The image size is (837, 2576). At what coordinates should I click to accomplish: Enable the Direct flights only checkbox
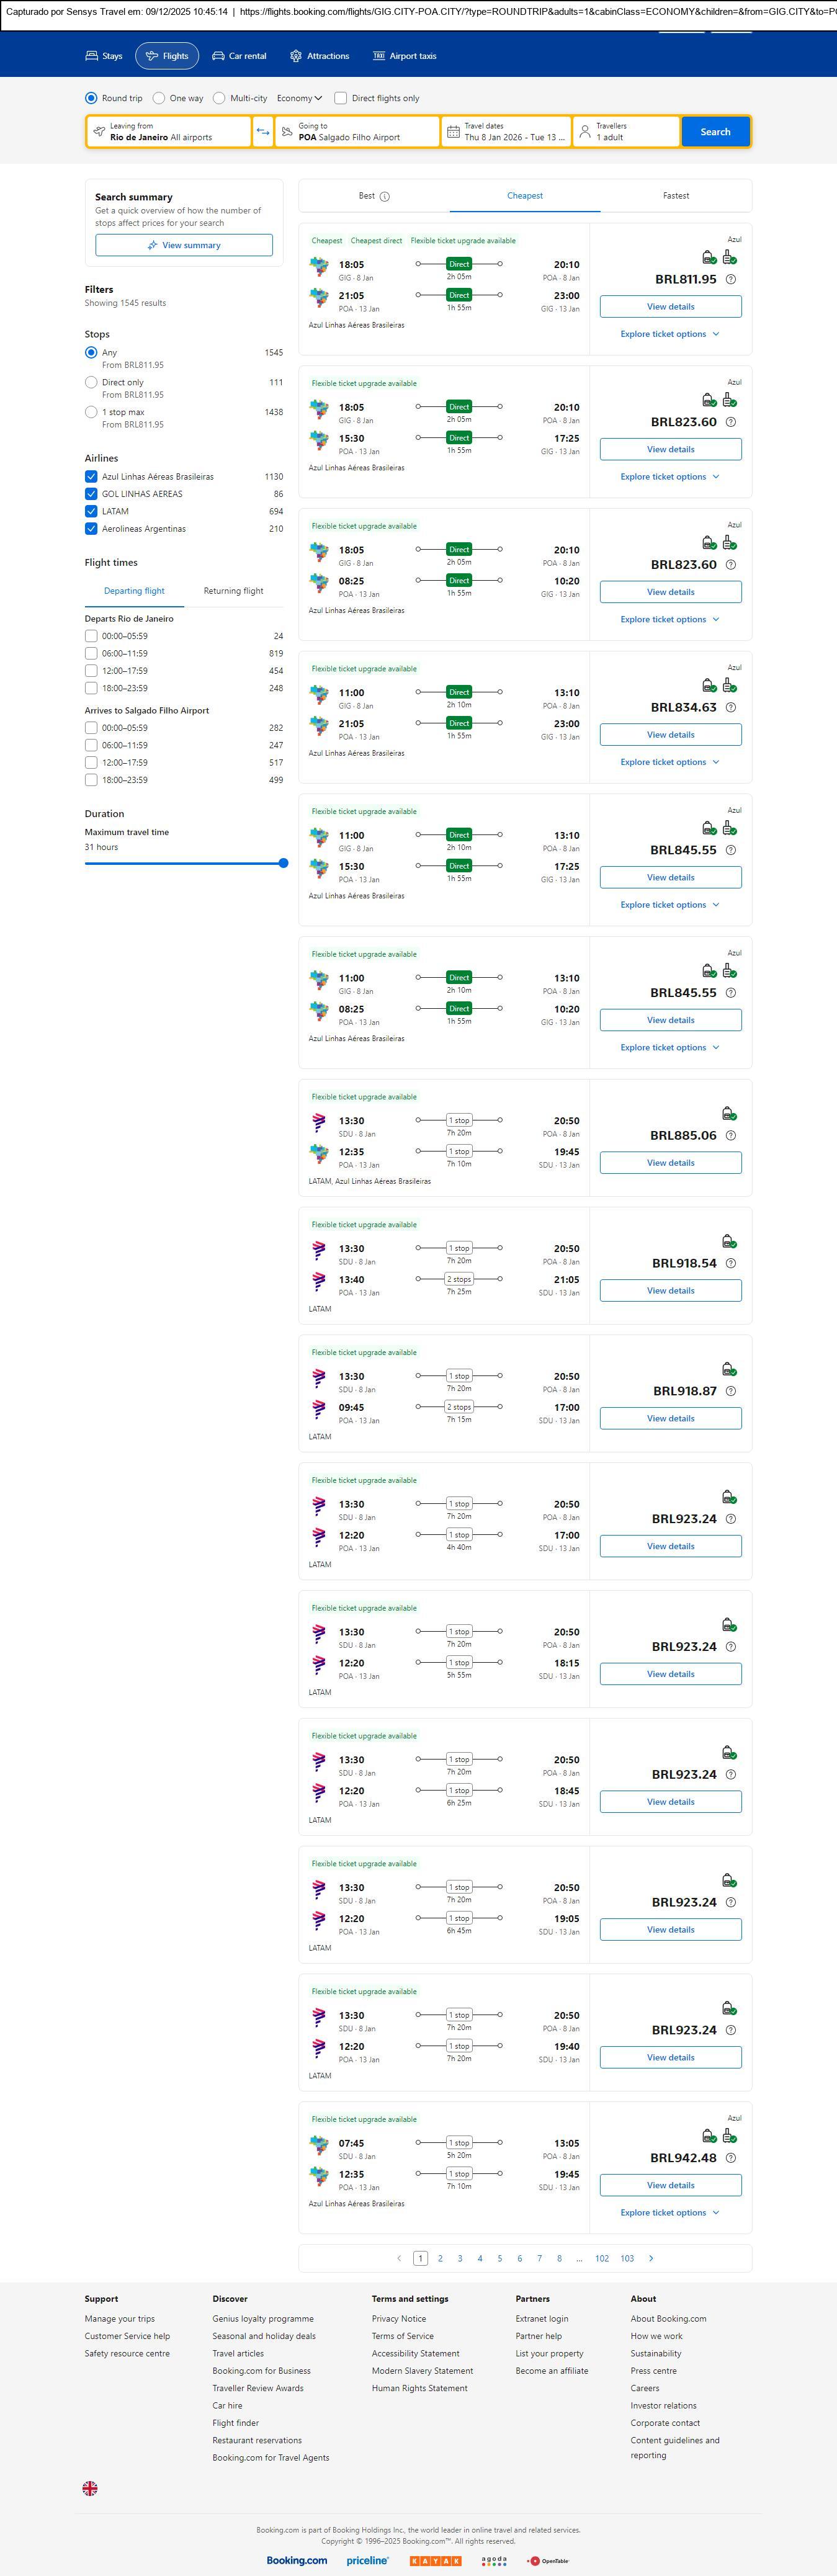[x=341, y=98]
